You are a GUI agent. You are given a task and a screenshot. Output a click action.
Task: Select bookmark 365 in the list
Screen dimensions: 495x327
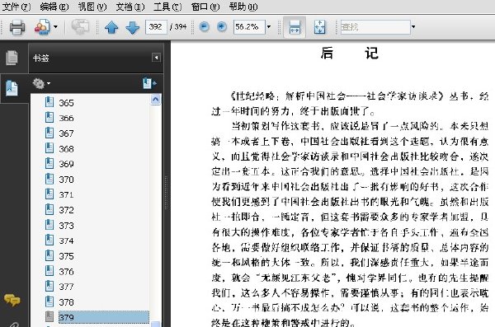[66, 103]
